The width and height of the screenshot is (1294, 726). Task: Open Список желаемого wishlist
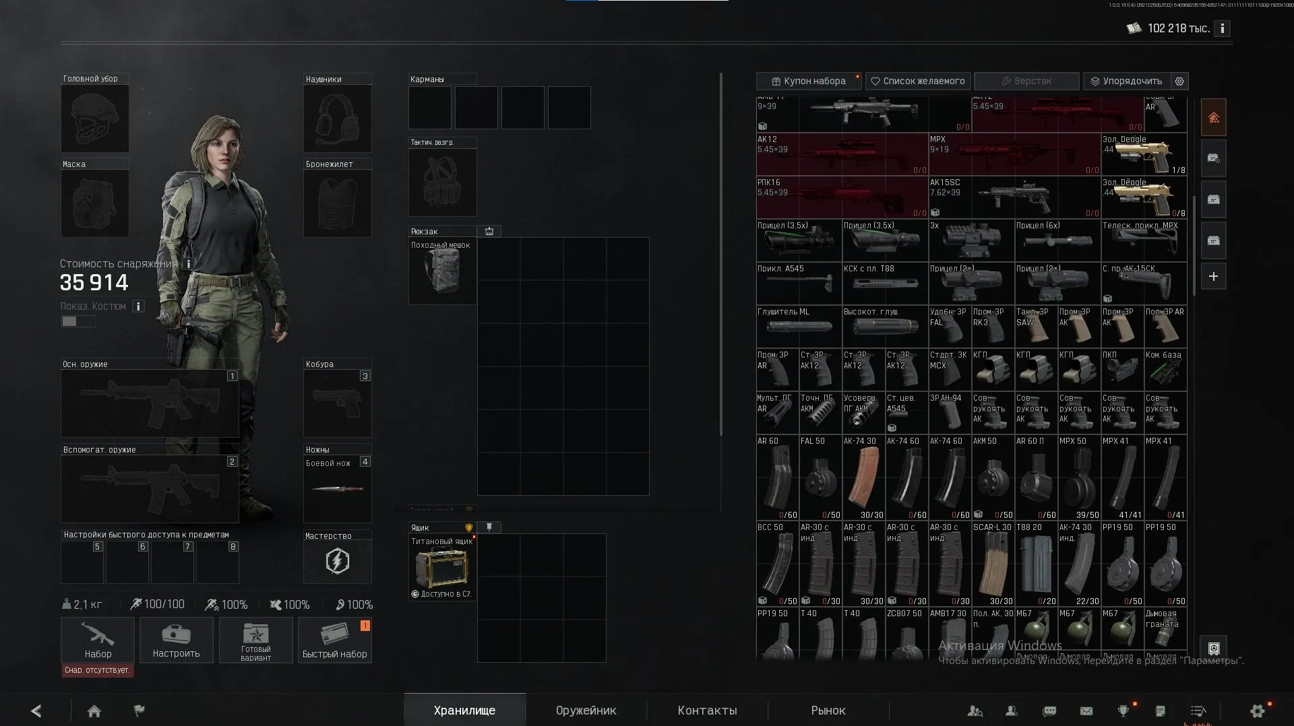coord(918,81)
